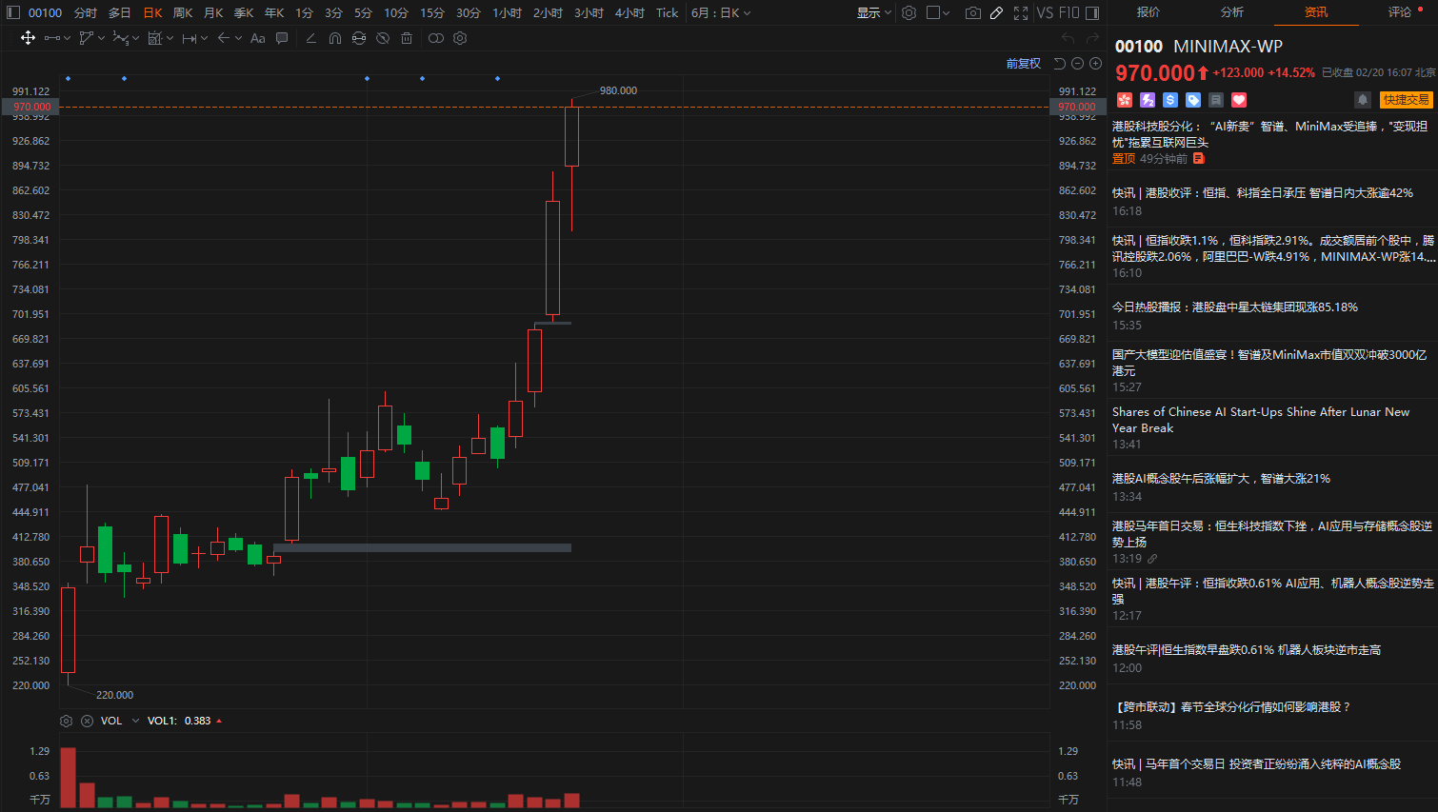The image size is (1438, 812).
Task: Set a price alert with bell icon
Action: pos(1363,99)
